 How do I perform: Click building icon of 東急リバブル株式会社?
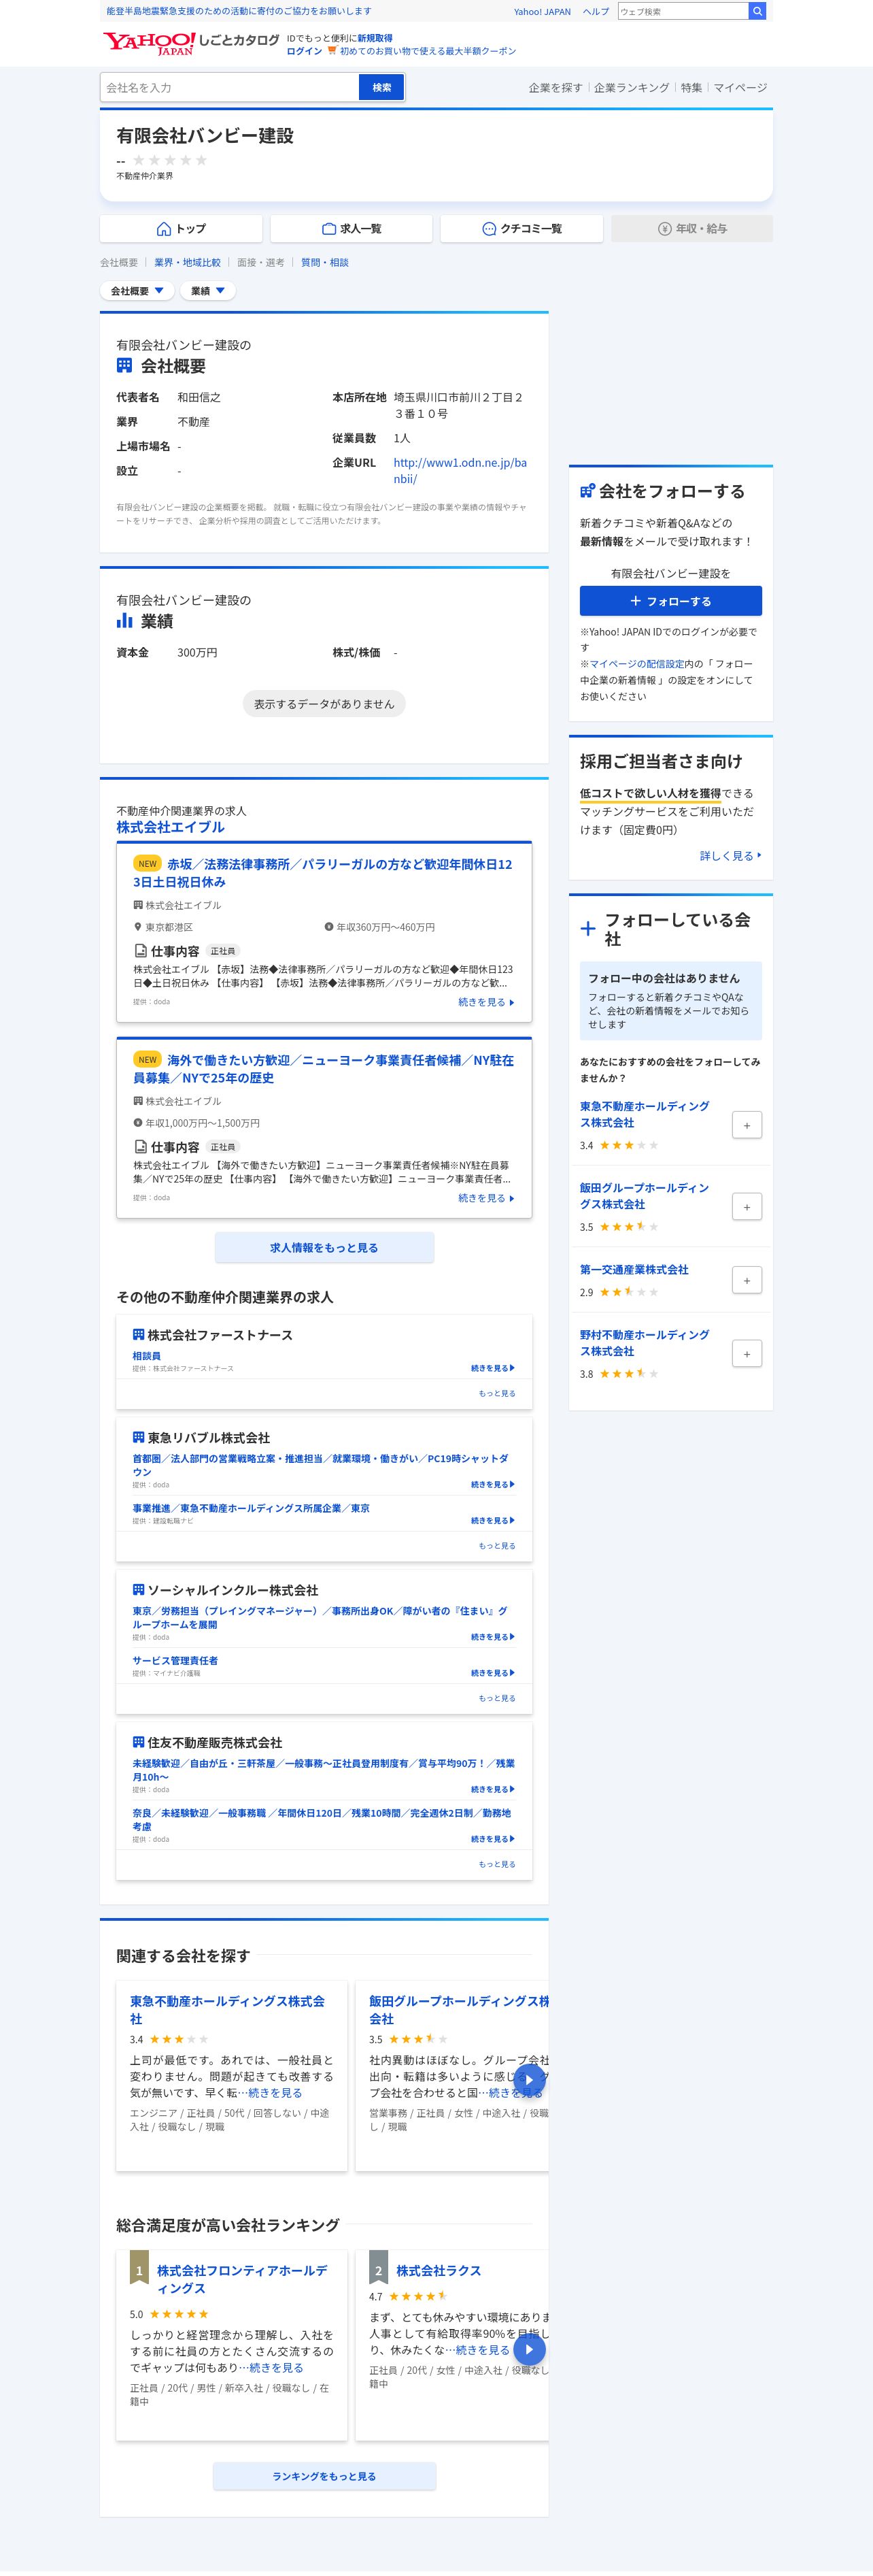pos(139,1437)
